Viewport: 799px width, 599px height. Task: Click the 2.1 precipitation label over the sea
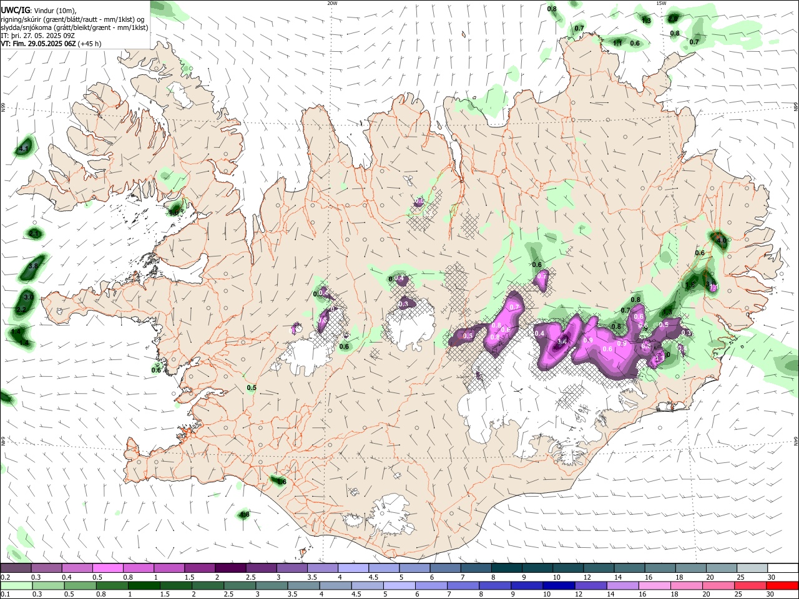pos(35,233)
